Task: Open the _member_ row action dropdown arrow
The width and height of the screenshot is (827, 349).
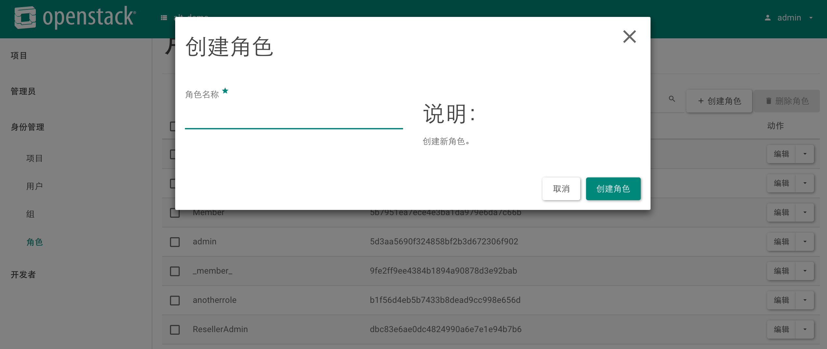Action: point(805,271)
